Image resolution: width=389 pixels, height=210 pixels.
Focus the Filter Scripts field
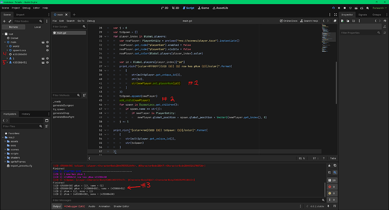pos(69,27)
